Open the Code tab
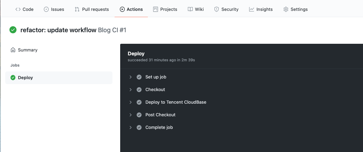 (25, 9)
